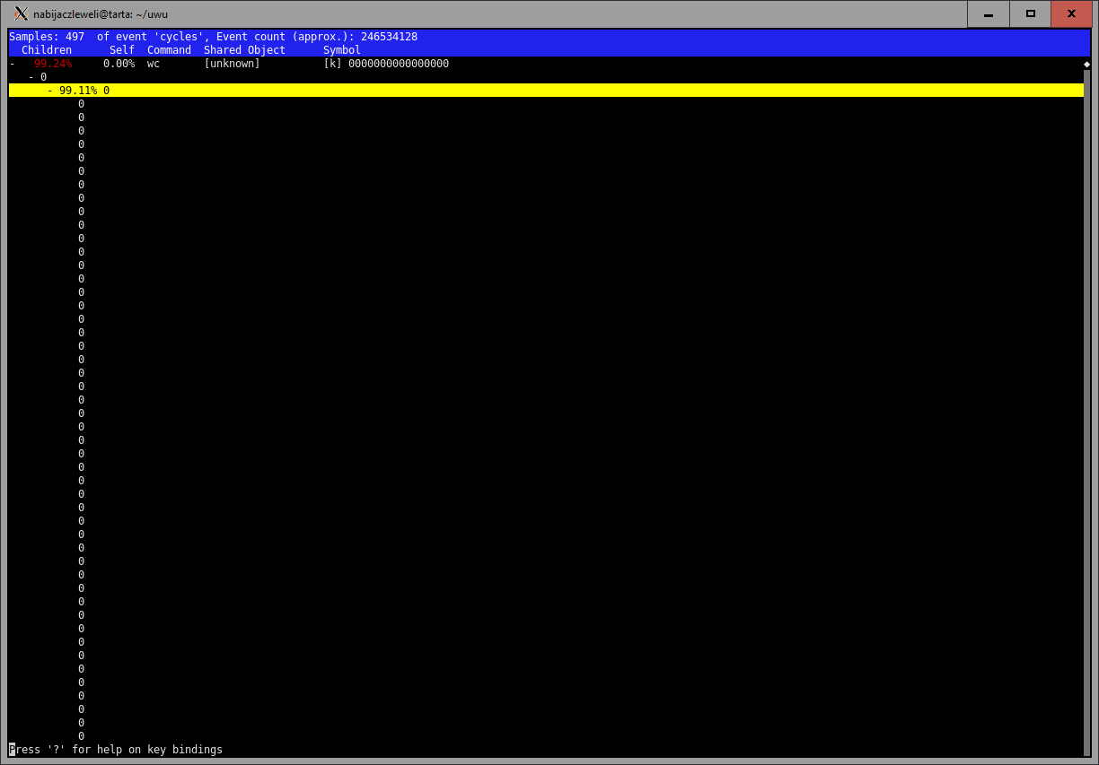Select the Command column header
The height and width of the screenshot is (765, 1099).
click(169, 50)
